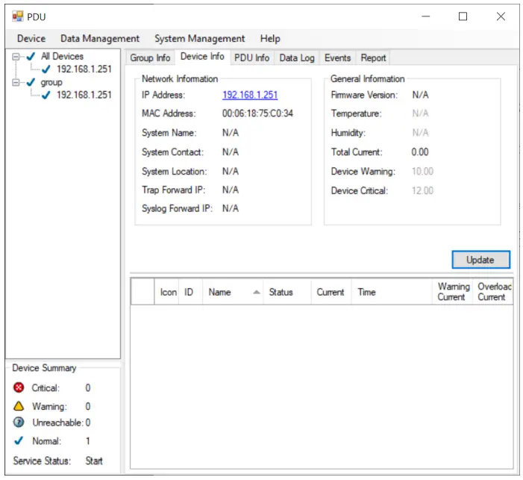Select 192.168.1.251 under group in tree
Viewport: 523px width, 480px height.
point(84,95)
